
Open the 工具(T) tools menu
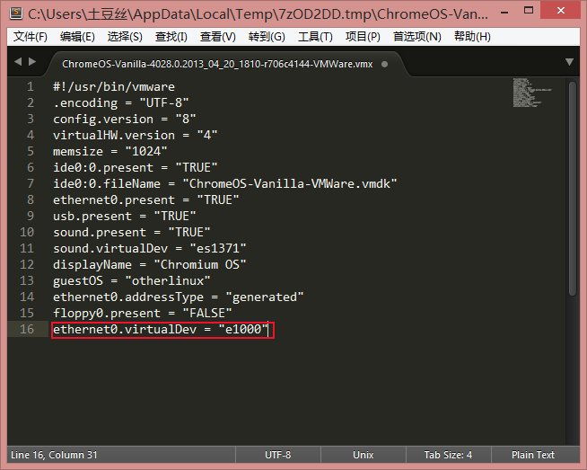click(x=315, y=37)
